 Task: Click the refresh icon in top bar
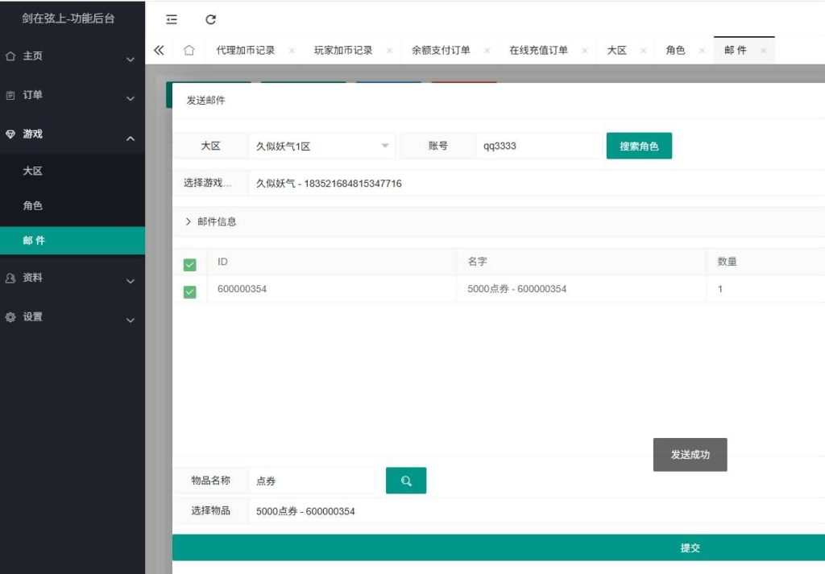pos(210,19)
